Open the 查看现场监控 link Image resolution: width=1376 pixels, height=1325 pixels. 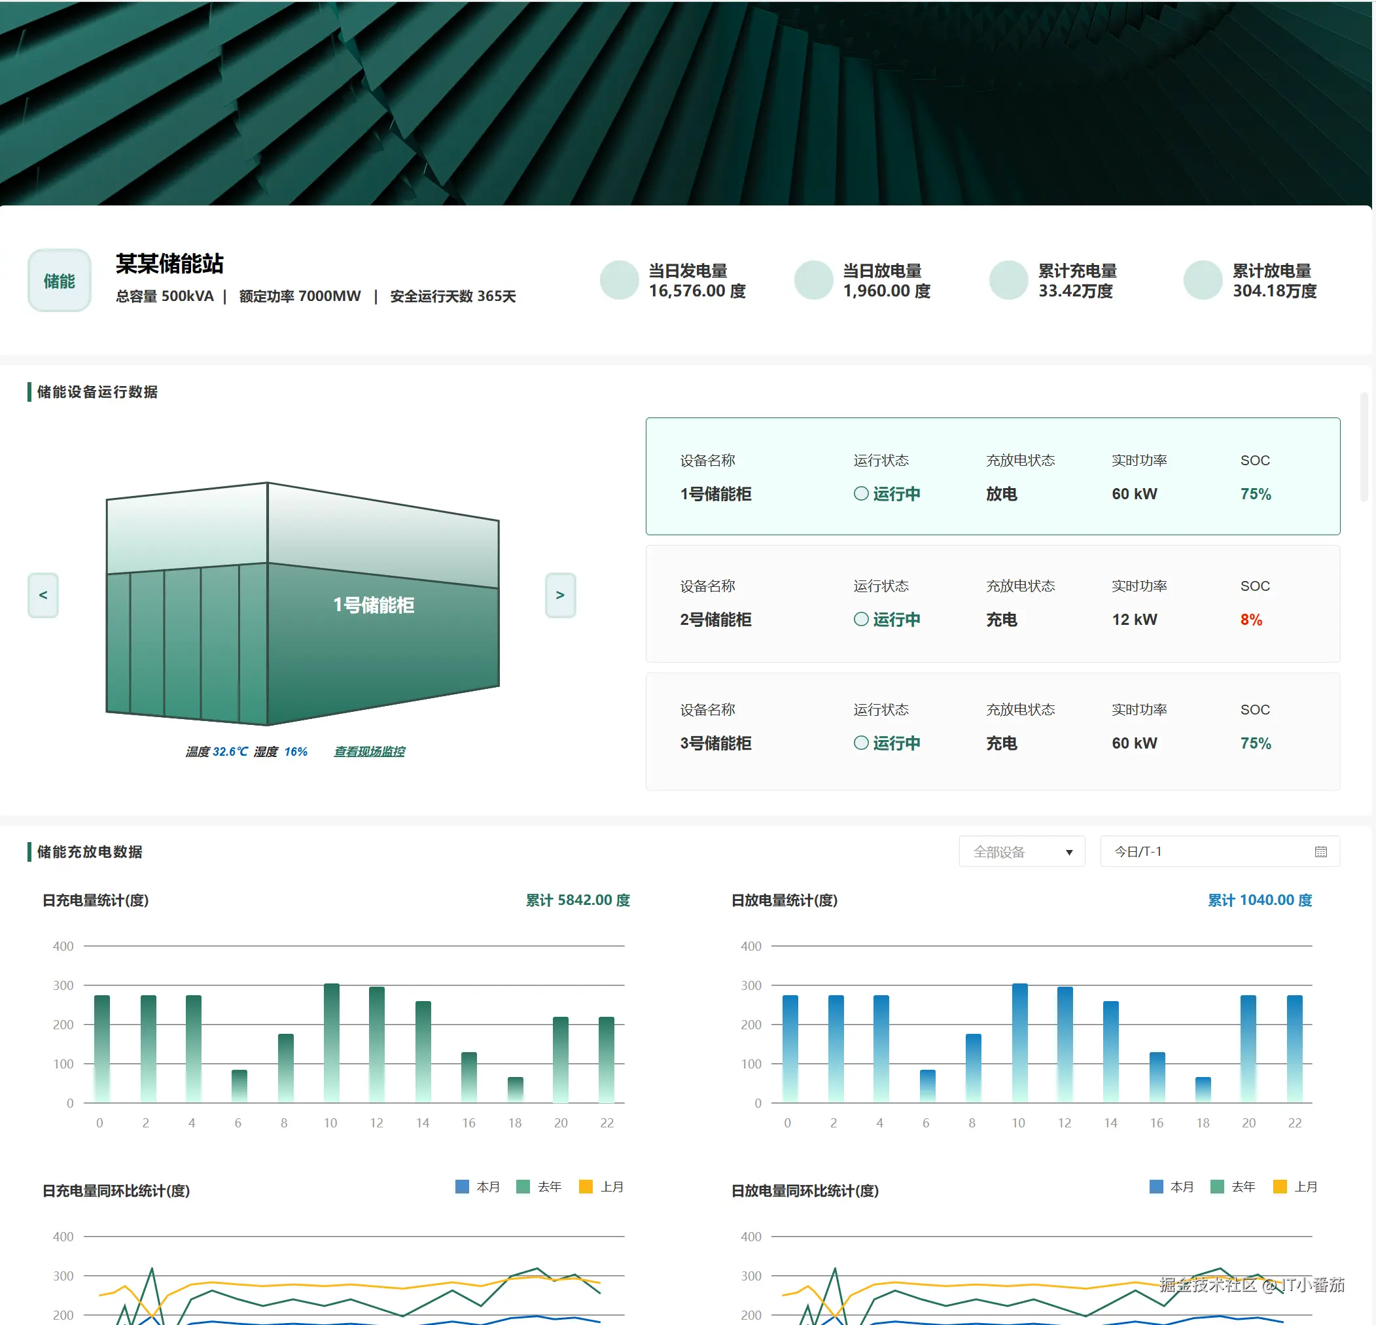[x=369, y=751]
